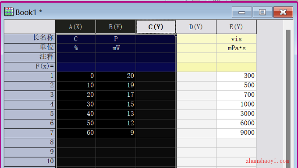The width and height of the screenshot is (298, 168).
Task: Click the F(x)= formula cell of column E
Action: (236, 67)
